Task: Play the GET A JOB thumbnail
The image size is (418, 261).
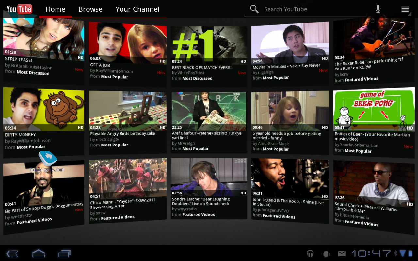Action: click(x=128, y=42)
